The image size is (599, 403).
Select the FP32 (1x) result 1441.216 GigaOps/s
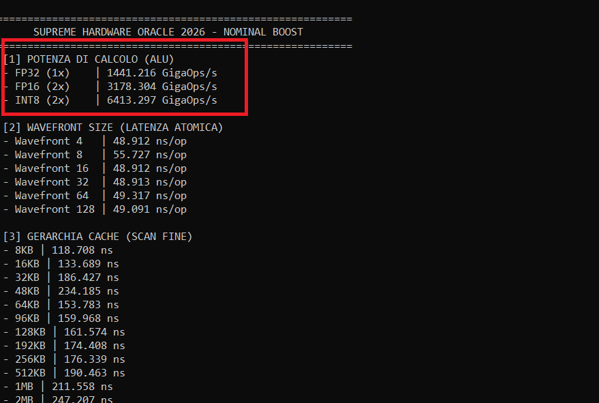coord(162,73)
